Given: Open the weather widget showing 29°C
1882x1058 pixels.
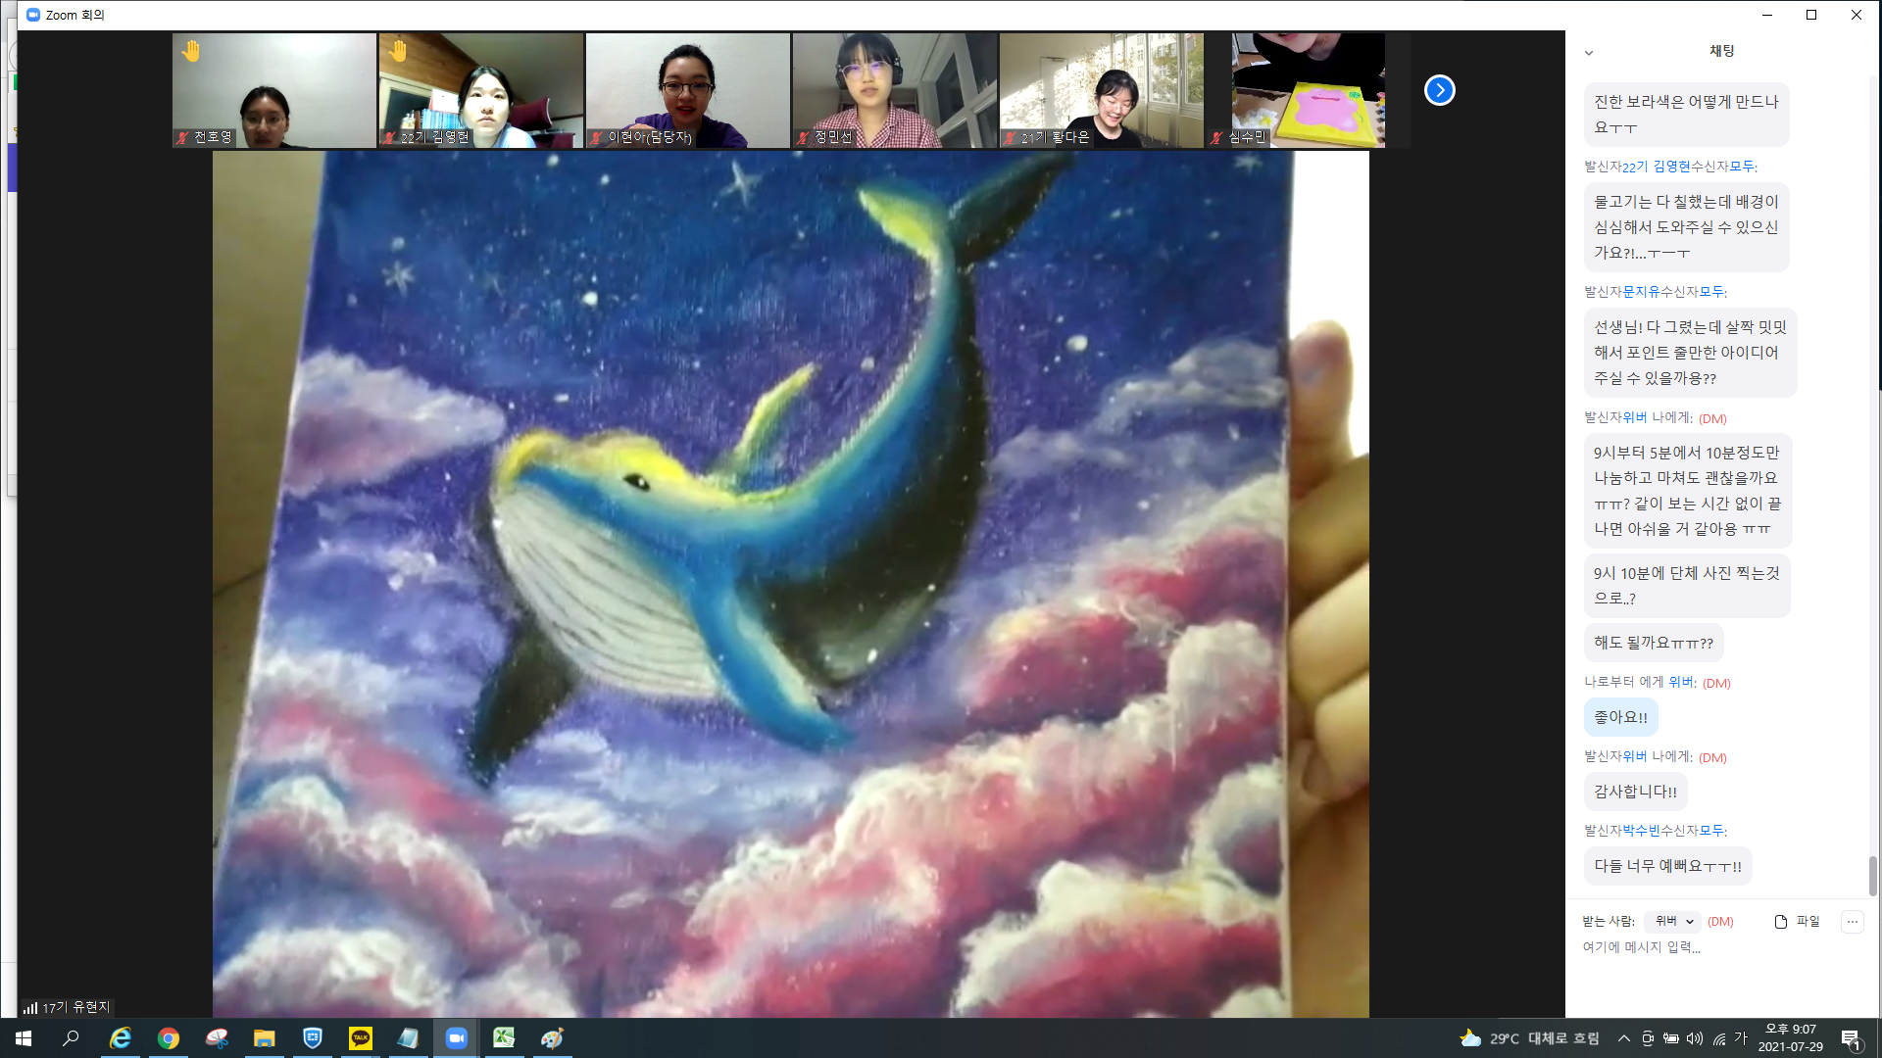Looking at the screenshot, I should [x=1529, y=1038].
